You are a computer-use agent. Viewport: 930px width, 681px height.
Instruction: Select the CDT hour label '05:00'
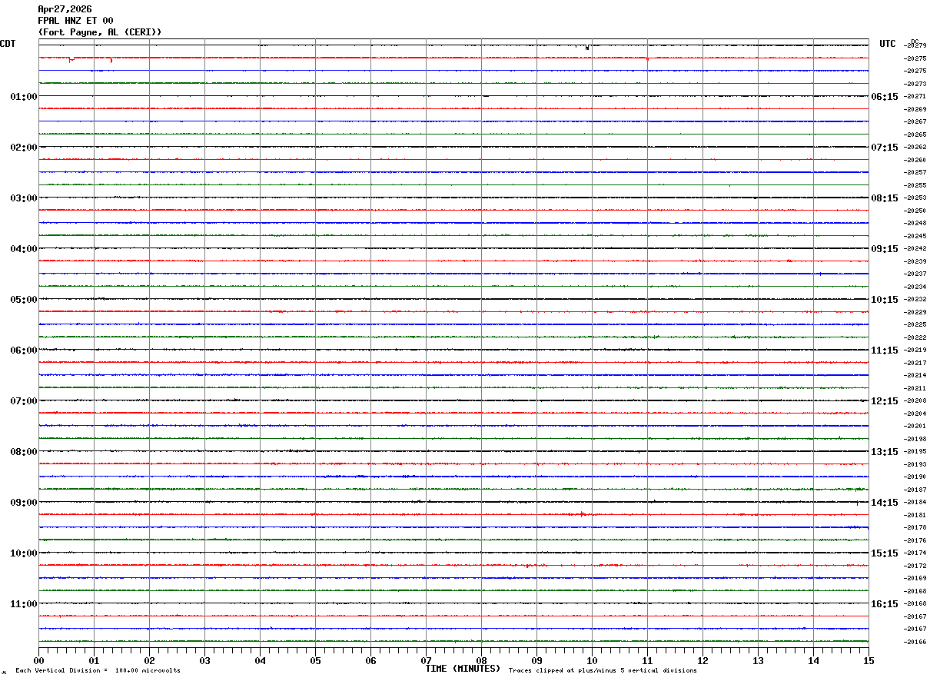(24, 300)
